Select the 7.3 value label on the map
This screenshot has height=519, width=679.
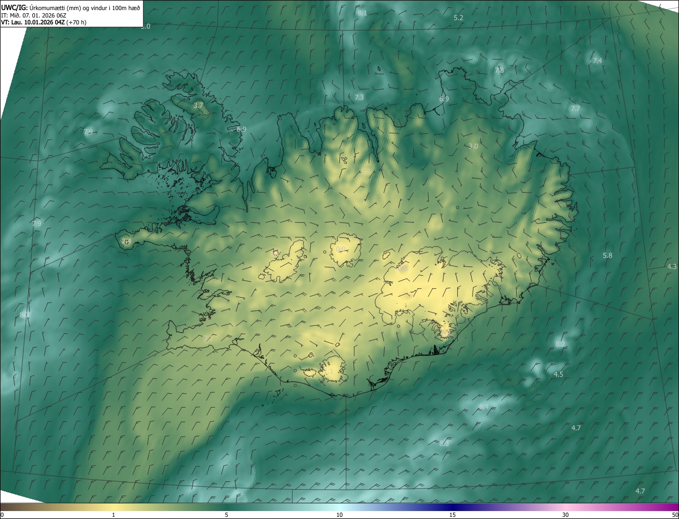point(359,97)
